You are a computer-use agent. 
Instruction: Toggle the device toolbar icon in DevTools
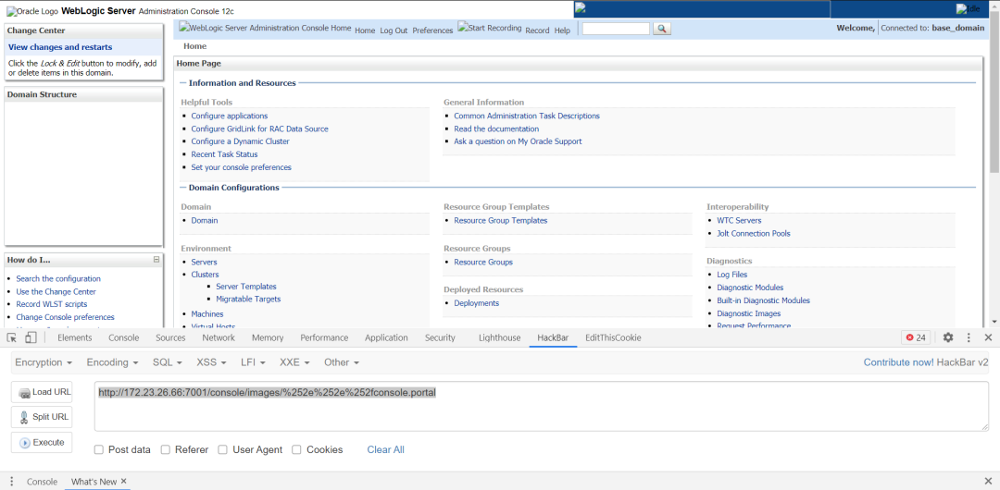pos(31,337)
